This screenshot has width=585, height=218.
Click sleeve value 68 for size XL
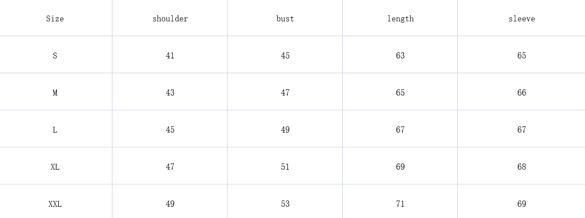tap(522, 167)
